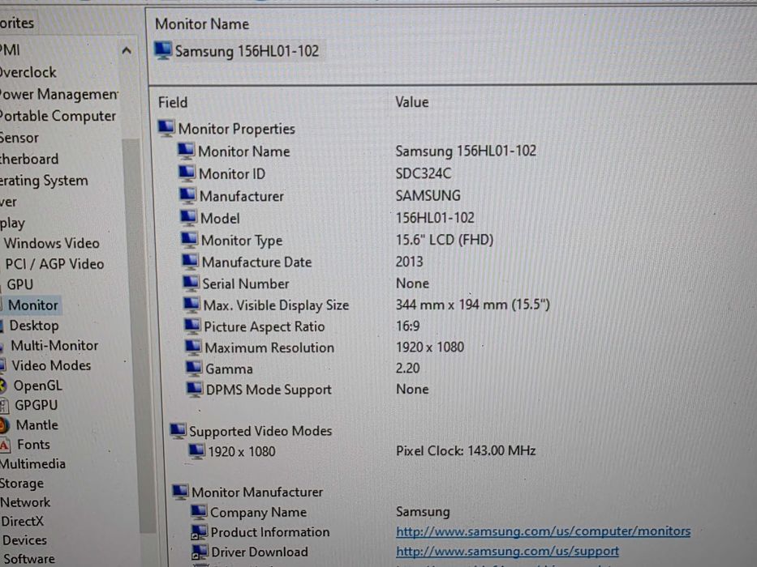
Task: Open Video Modes in the sidebar
Action: (x=51, y=365)
